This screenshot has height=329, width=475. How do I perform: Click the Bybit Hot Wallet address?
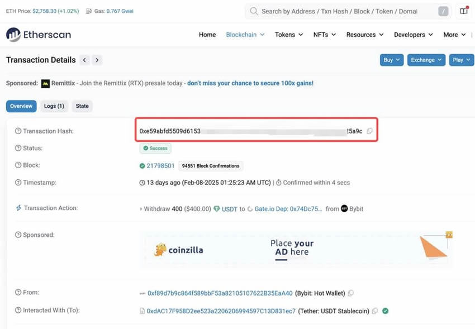220,293
